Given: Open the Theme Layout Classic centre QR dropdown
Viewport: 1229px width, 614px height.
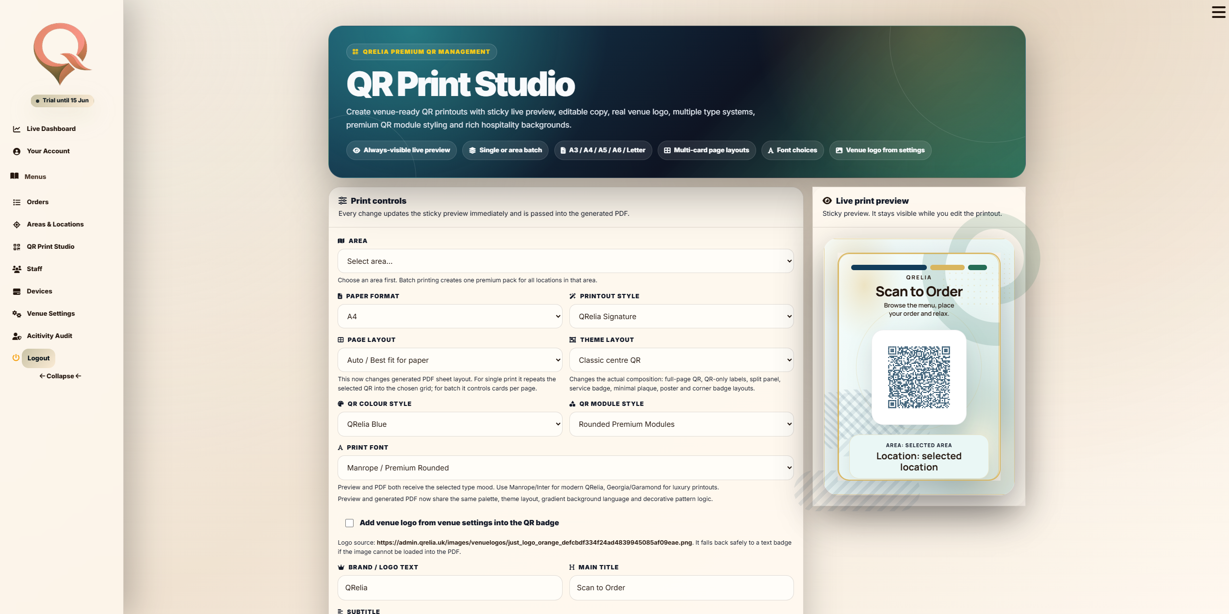Looking at the screenshot, I should coord(681,360).
